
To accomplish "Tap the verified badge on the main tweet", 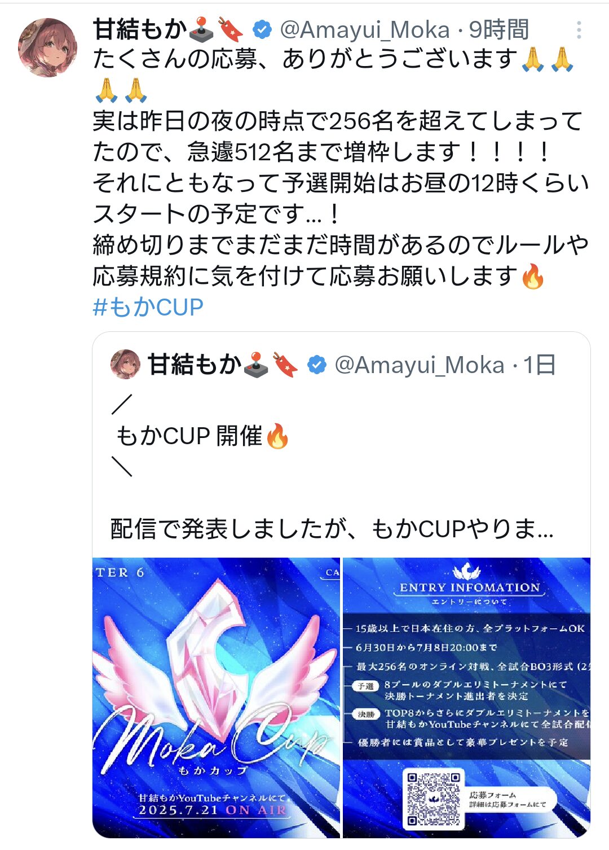I will (262, 29).
